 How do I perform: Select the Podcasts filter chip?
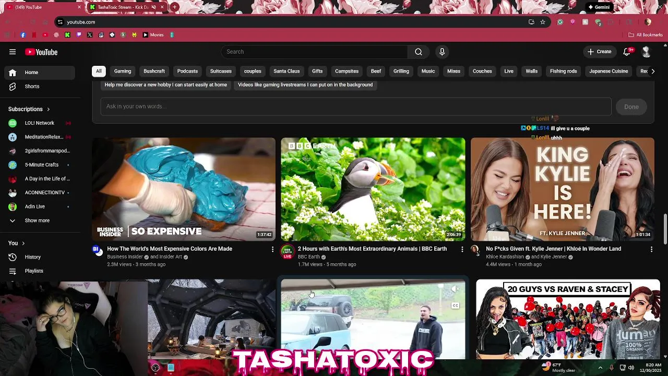click(187, 71)
